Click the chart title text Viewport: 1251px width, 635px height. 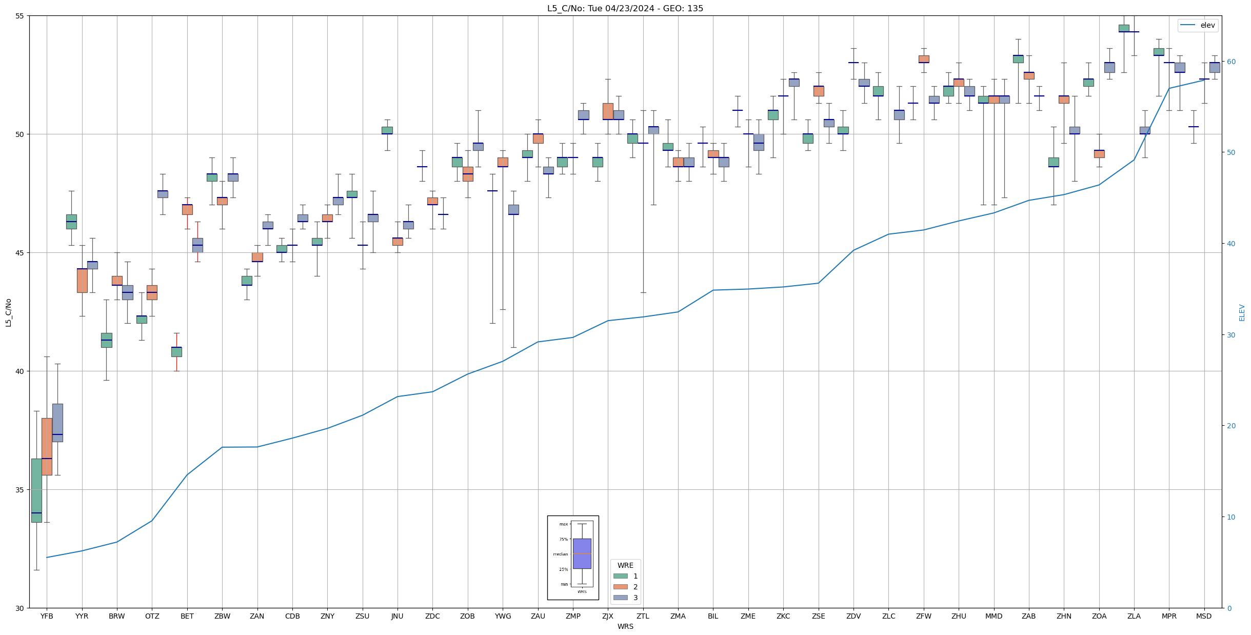(x=625, y=8)
